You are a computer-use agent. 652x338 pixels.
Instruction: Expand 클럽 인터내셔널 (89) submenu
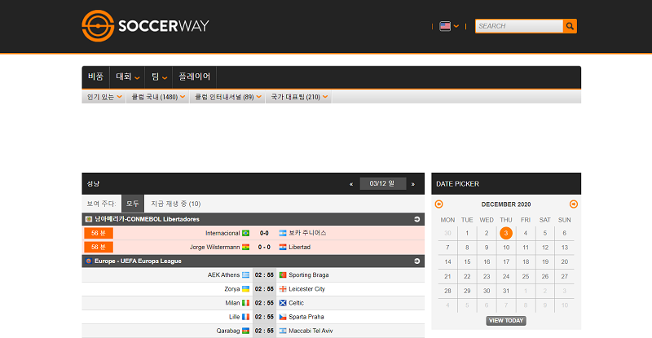pyautogui.click(x=228, y=97)
